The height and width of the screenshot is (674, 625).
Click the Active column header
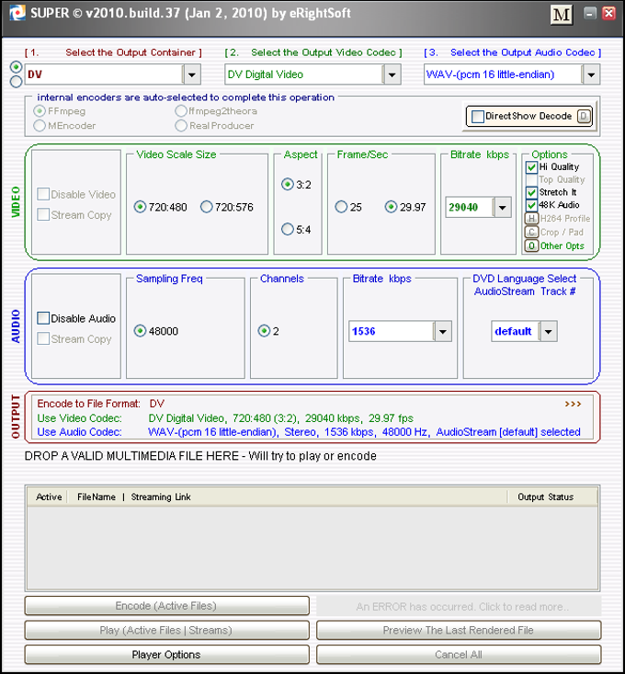click(49, 497)
